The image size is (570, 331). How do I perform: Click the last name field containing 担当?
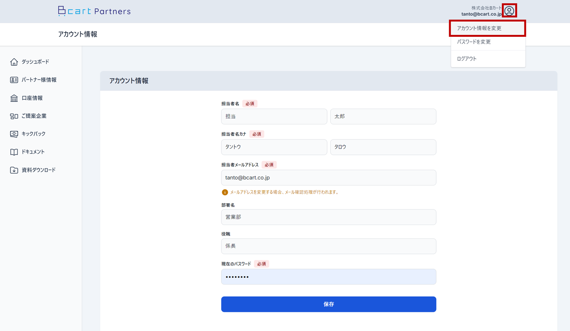coord(274,116)
